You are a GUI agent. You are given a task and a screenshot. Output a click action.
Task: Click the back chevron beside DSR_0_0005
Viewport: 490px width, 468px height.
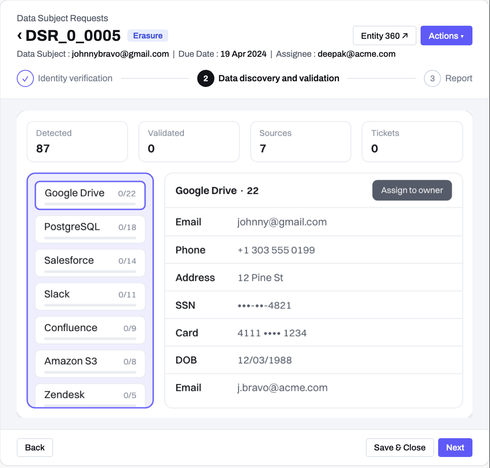point(20,36)
